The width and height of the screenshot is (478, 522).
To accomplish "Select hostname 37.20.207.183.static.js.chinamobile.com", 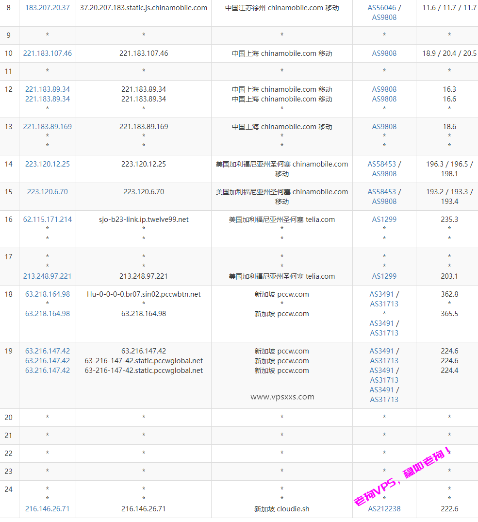I will (x=144, y=8).
